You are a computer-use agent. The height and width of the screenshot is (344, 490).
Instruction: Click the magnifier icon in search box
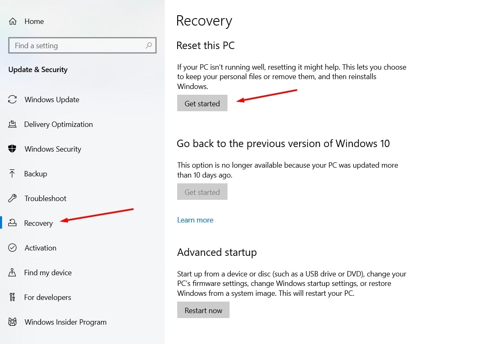coord(149,45)
